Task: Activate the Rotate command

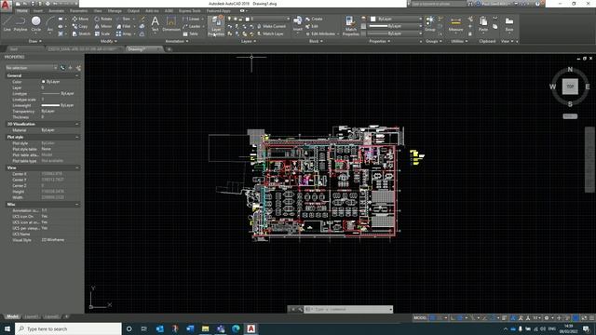Action: pos(103,19)
